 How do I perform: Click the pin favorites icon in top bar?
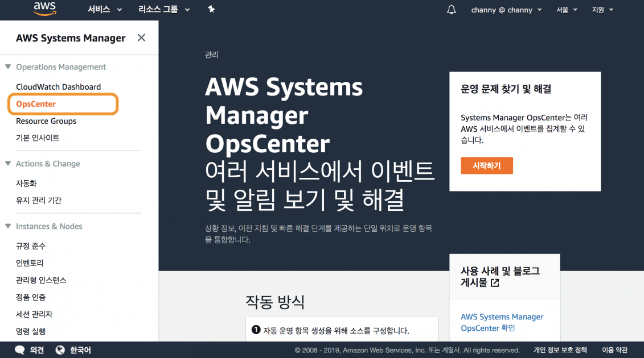tap(211, 10)
